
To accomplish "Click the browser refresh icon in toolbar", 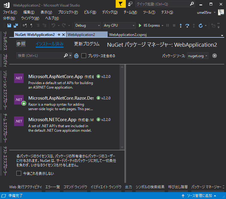I will tap(200, 26).
